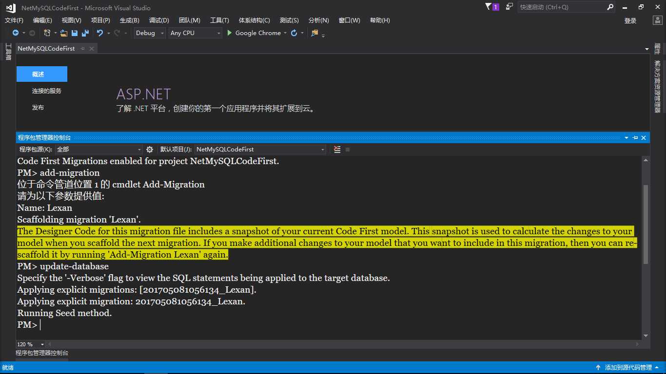
Task: Click the 程序包管理器控制台 bottom tab
Action: (42, 353)
